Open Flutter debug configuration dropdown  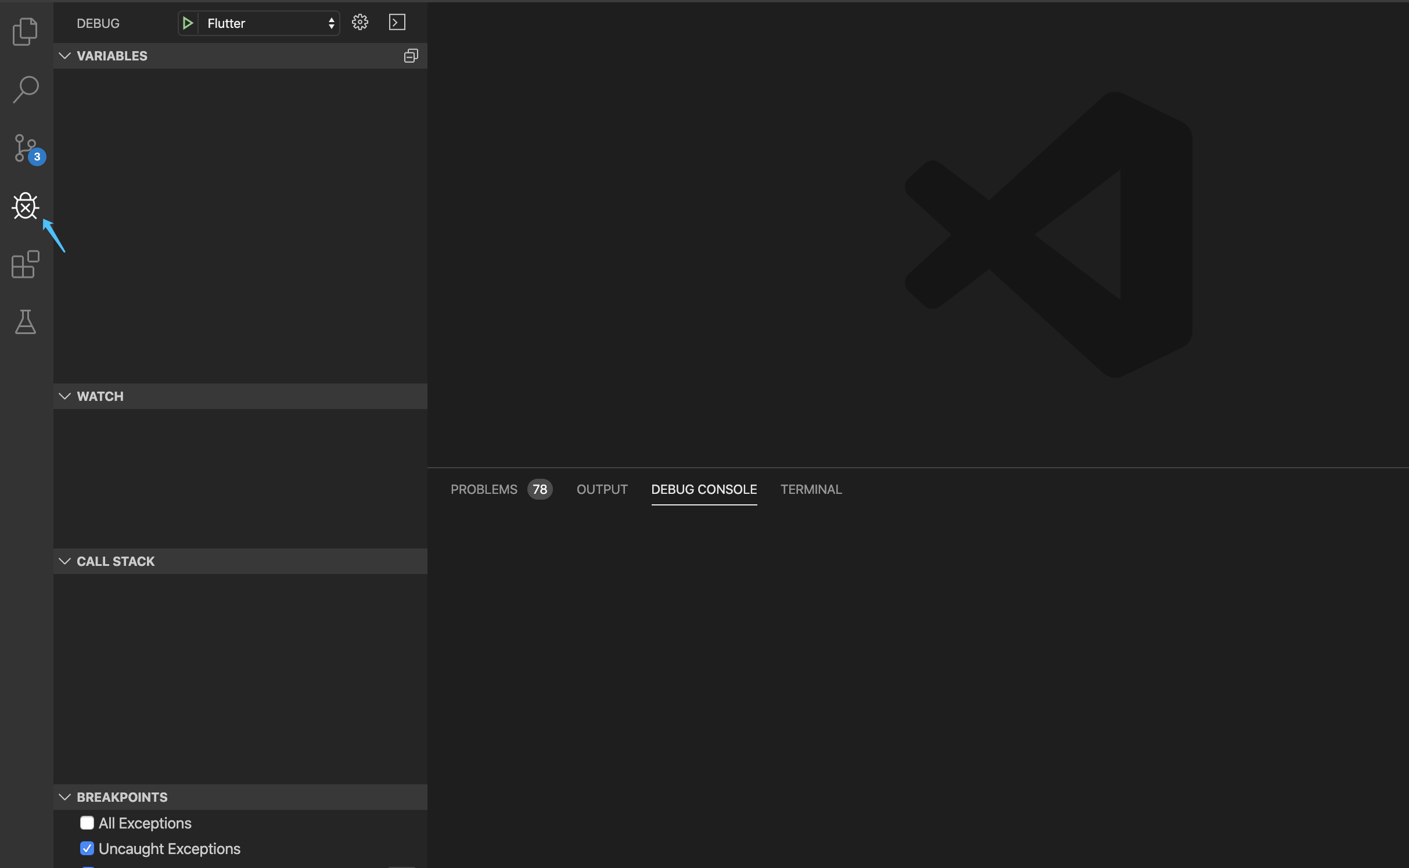(269, 23)
